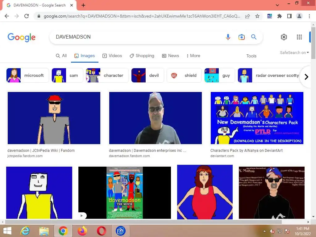Toggle the browser side panel
This screenshot has width=316, height=237.
[x=289, y=16]
